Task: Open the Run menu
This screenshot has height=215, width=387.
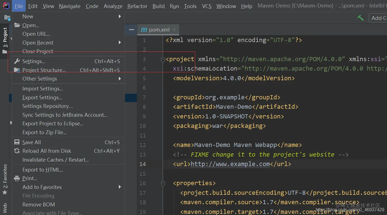Action: 174,6
